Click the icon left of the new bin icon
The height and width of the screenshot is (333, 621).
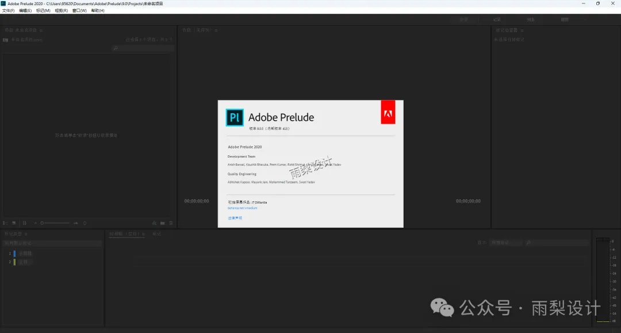(154, 223)
